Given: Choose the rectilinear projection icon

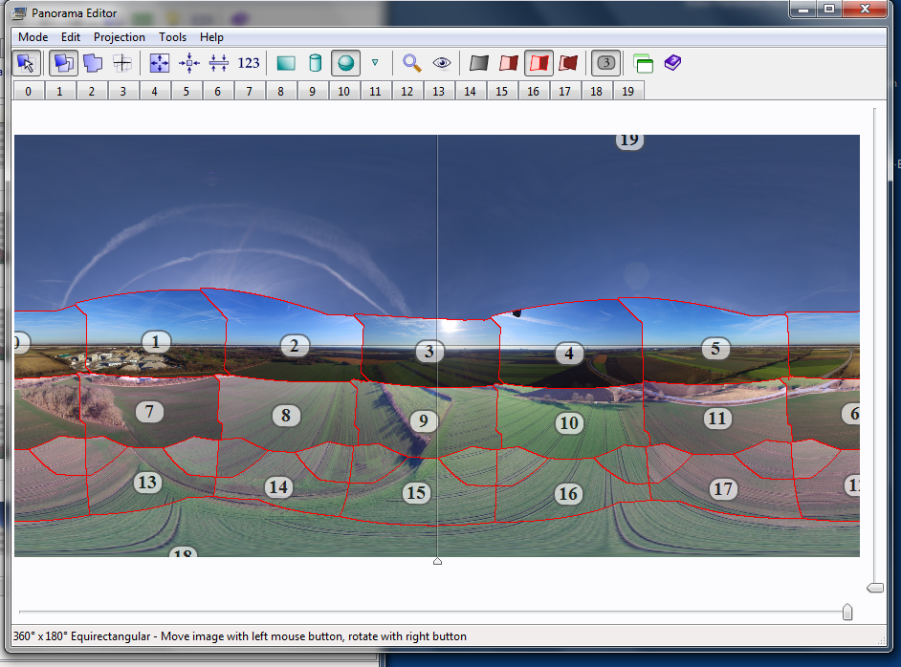Looking at the screenshot, I should pos(286,63).
